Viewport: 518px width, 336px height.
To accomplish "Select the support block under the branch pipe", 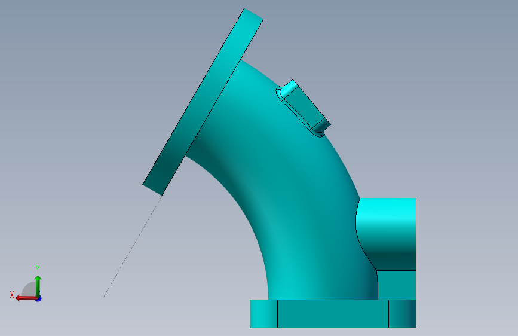I will [x=397, y=285].
